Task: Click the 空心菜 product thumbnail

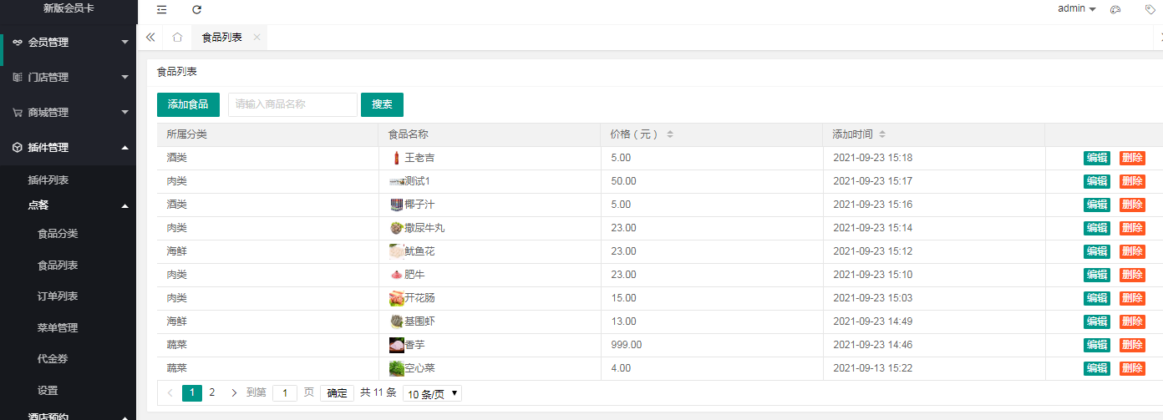Action: coord(397,368)
